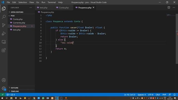The height and width of the screenshot is (100, 178).
Task: Click Explorer panel more actions ellipsis
Action: tap(31, 7)
